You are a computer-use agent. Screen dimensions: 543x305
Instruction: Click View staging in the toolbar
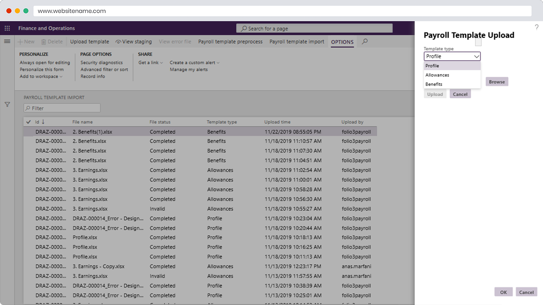coord(134,42)
